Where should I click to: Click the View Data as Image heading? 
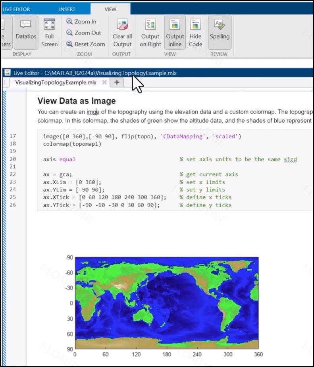pyautogui.click(x=77, y=101)
